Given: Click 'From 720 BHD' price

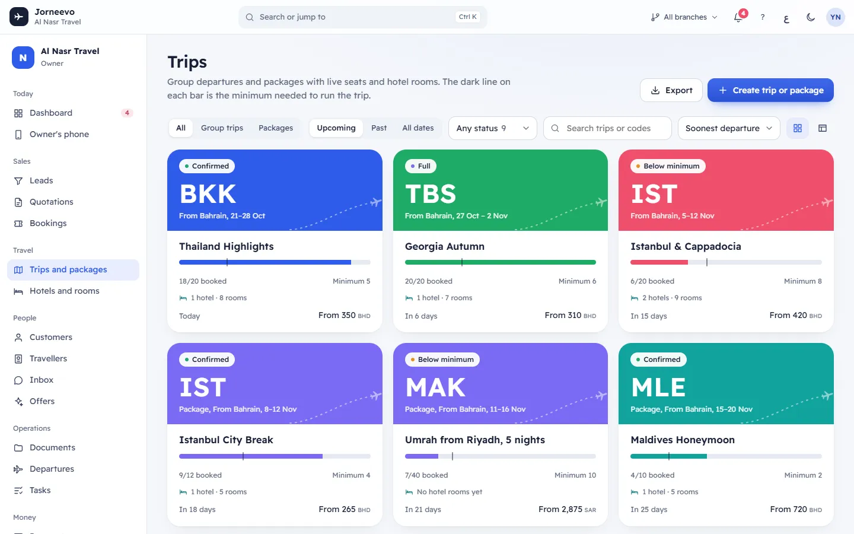Looking at the screenshot, I should (x=796, y=509).
